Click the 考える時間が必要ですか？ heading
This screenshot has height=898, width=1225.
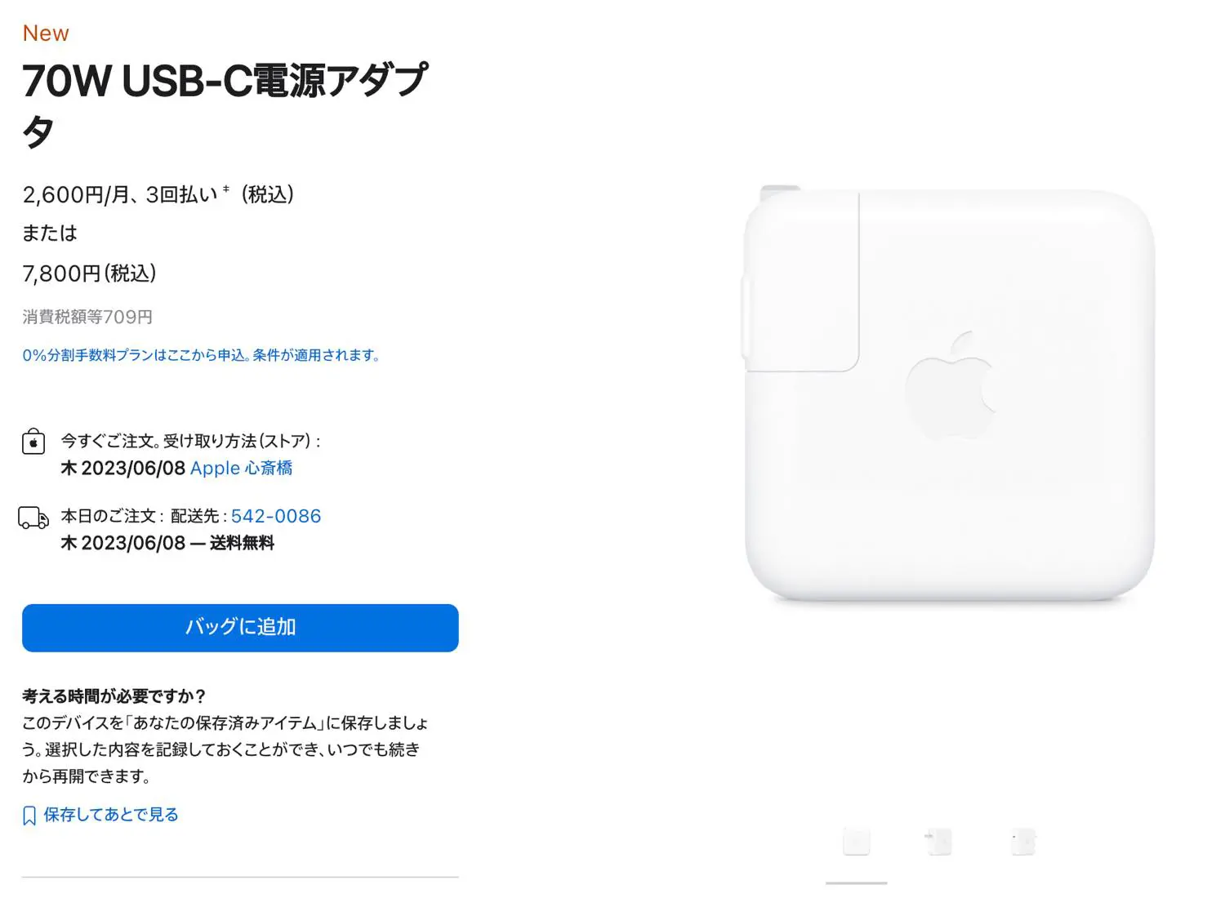coord(114,696)
